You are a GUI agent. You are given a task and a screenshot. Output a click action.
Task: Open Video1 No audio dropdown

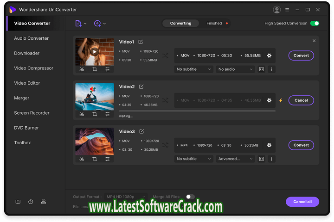click(x=235, y=69)
